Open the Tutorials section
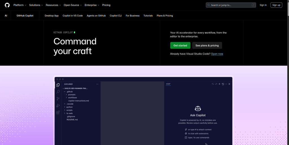Viewport: 289px width, 145px height. coord(148,16)
